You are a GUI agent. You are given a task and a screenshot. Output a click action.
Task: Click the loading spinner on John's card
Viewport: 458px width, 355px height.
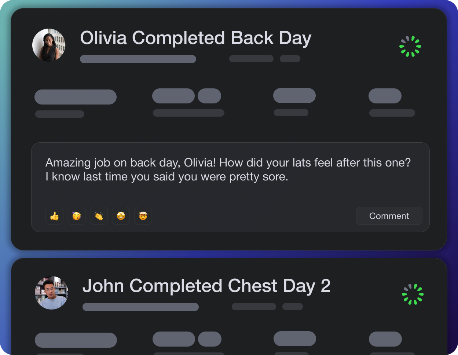(413, 294)
